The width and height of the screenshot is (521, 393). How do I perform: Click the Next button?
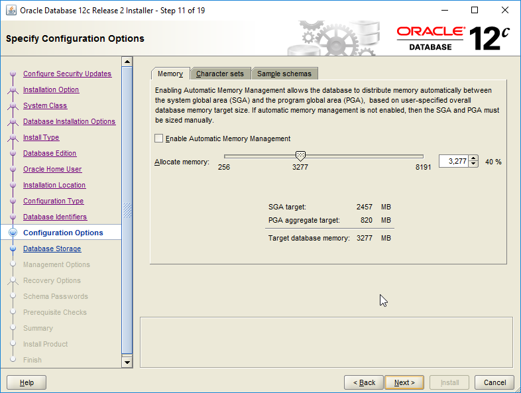[x=404, y=382]
